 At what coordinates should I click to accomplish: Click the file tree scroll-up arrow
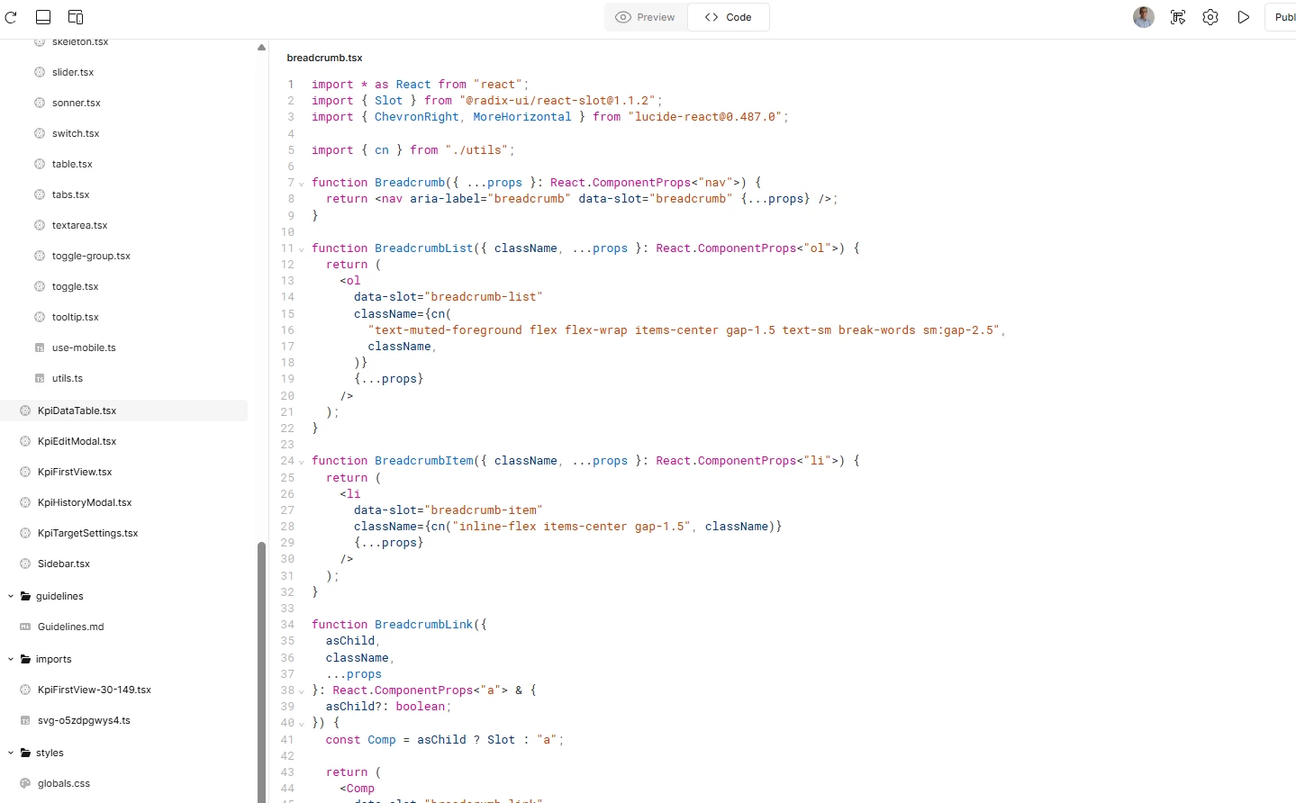pyautogui.click(x=261, y=48)
